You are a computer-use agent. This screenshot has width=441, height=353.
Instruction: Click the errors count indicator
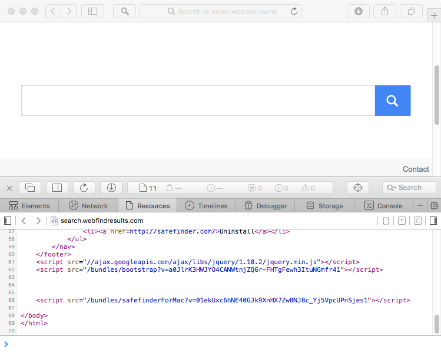click(x=281, y=188)
